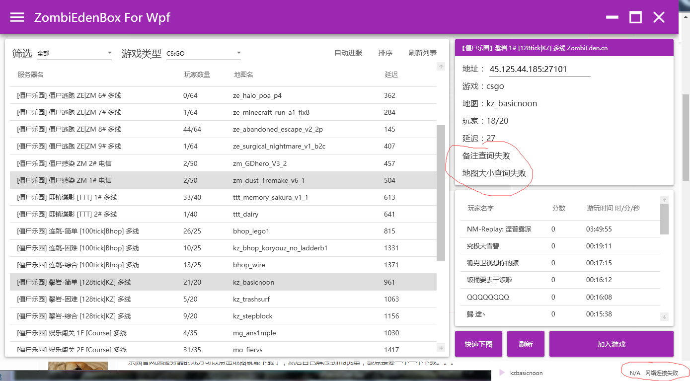Click the 刷新 button below player list
690x381 pixels.
coord(526,344)
